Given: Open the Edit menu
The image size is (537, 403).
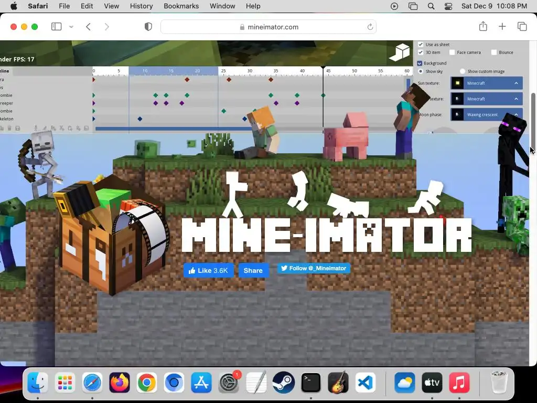Looking at the screenshot, I should [87, 6].
